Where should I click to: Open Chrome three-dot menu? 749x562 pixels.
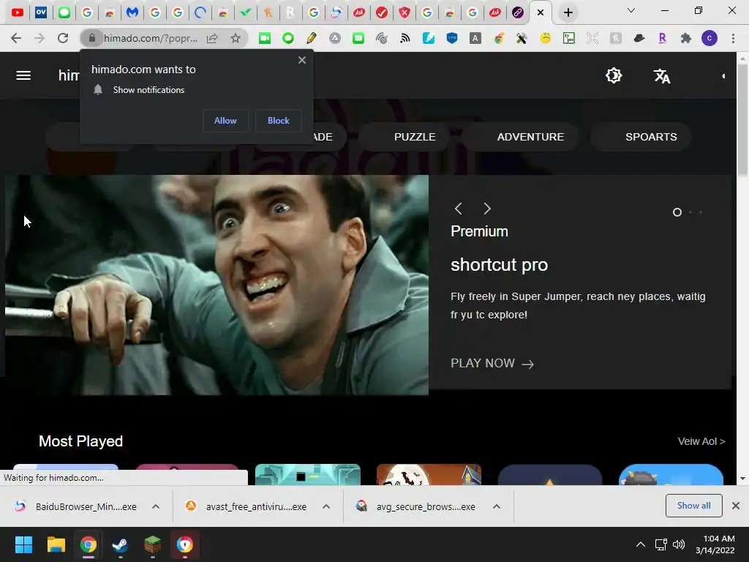[x=733, y=38]
